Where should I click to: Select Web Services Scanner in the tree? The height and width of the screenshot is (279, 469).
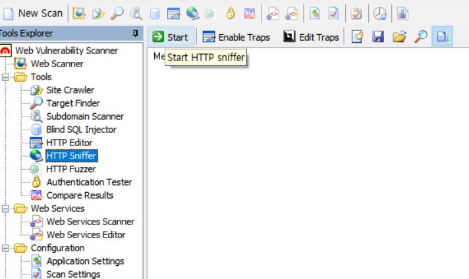pyautogui.click(x=90, y=221)
